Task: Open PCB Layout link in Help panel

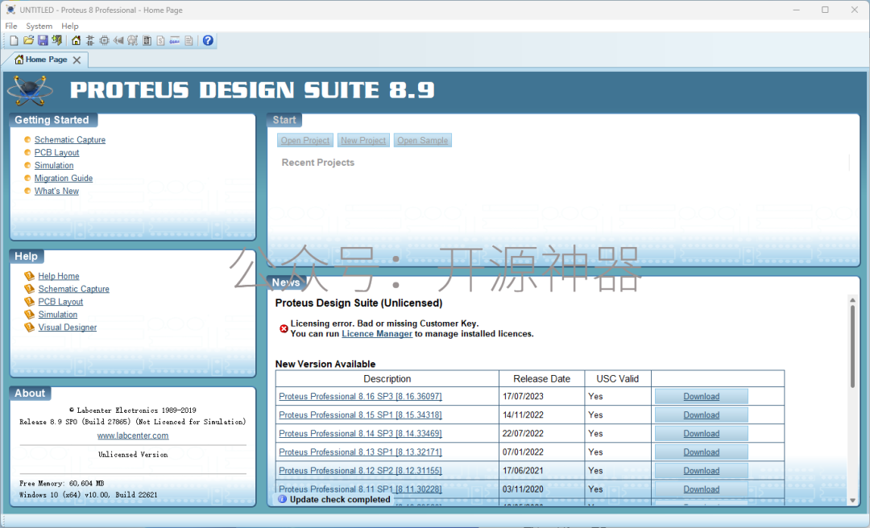Action: pos(60,302)
